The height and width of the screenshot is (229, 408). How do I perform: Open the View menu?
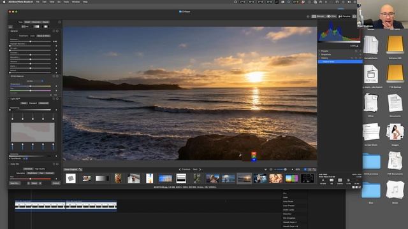(52, 2)
